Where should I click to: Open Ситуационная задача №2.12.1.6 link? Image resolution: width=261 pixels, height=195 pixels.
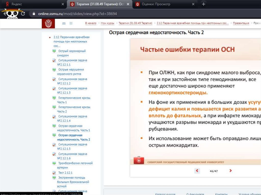point(72,156)
